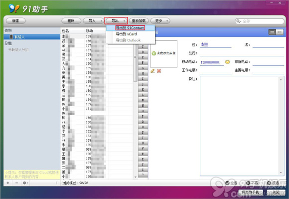Click the 备注 notes scrollbar down arrow
Viewport: 289px width, 199px height.
point(281,173)
